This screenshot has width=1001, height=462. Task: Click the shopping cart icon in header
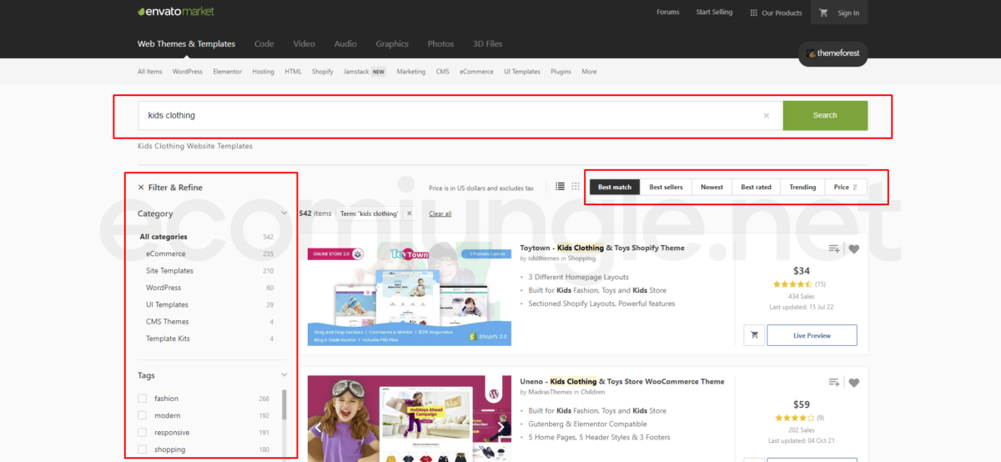point(823,13)
